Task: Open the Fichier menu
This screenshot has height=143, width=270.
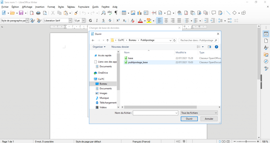Action: point(5,7)
